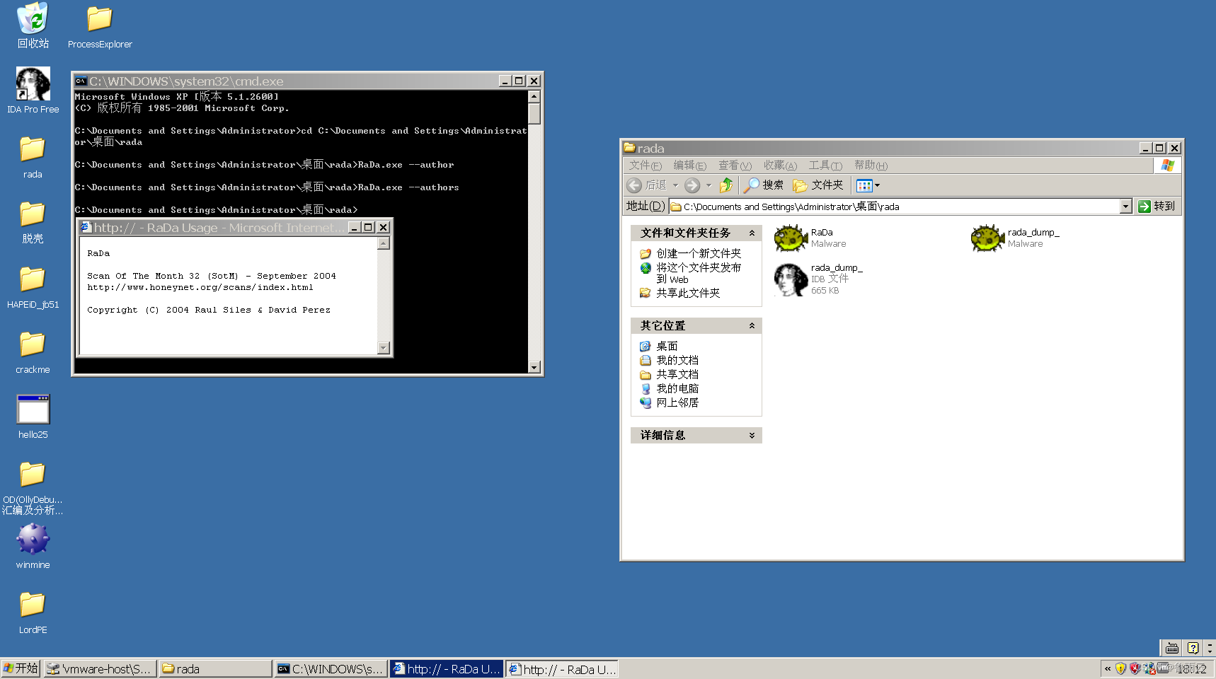Click 创建一个新文件夹 task link
Screen dimensions: 1216x679
(698, 253)
